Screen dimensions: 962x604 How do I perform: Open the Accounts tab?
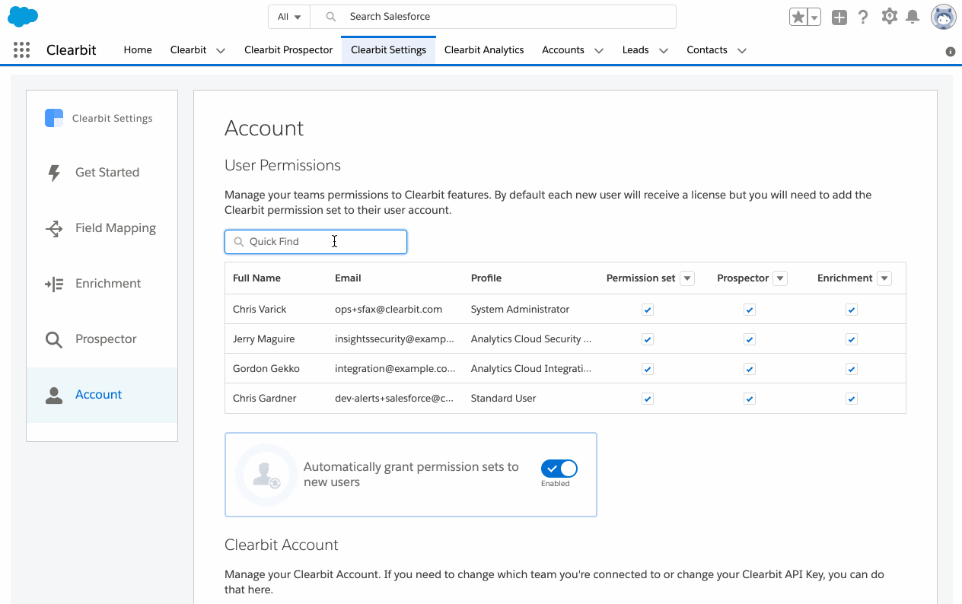[x=563, y=50]
